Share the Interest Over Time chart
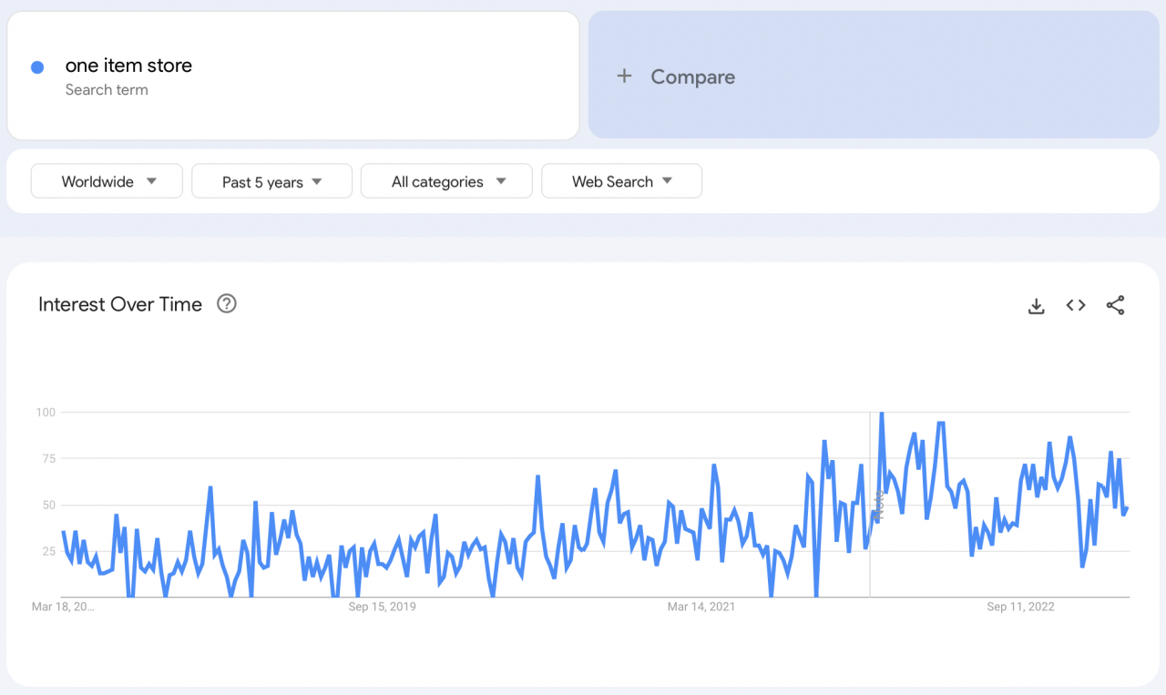The height and width of the screenshot is (695, 1166). click(1115, 306)
